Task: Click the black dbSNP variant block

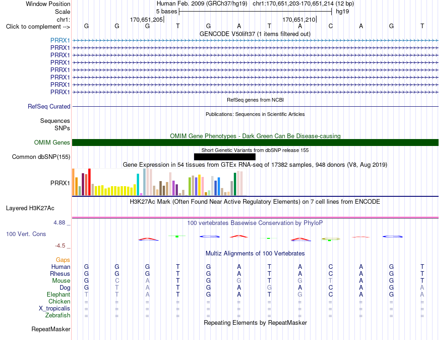Action: pos(225,157)
